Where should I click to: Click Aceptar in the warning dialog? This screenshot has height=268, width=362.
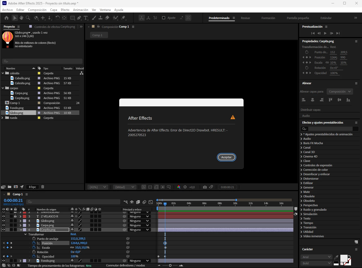click(226, 157)
